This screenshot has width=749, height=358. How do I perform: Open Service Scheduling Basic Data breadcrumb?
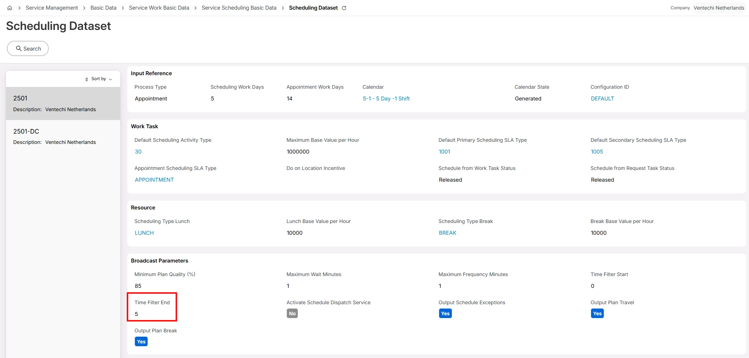239,8
